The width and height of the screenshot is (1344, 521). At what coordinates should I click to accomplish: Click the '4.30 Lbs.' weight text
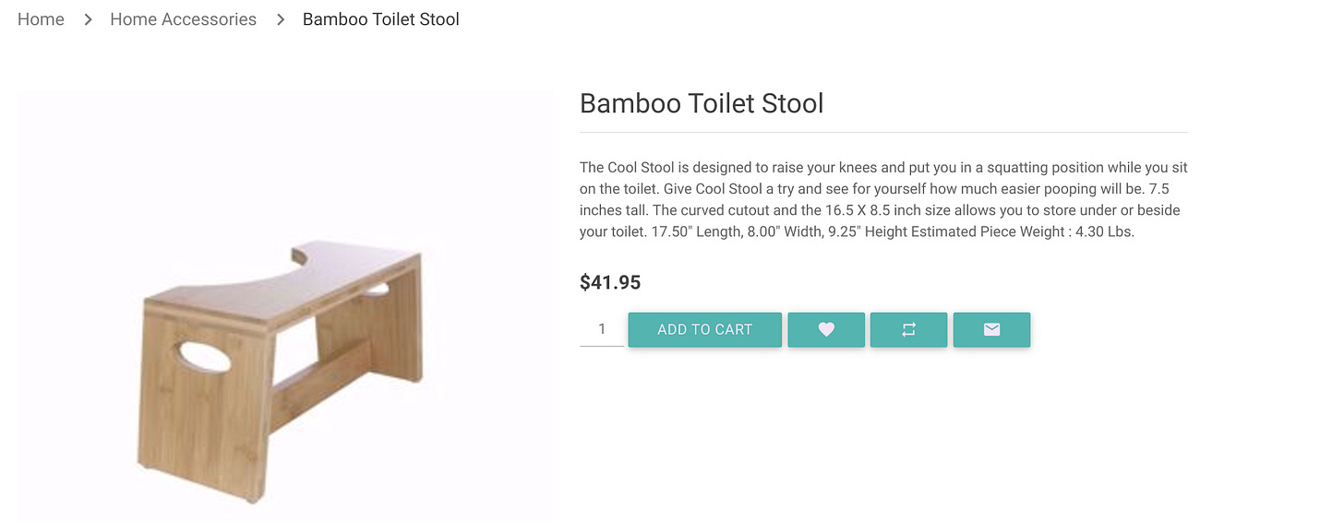pyautogui.click(x=1104, y=231)
